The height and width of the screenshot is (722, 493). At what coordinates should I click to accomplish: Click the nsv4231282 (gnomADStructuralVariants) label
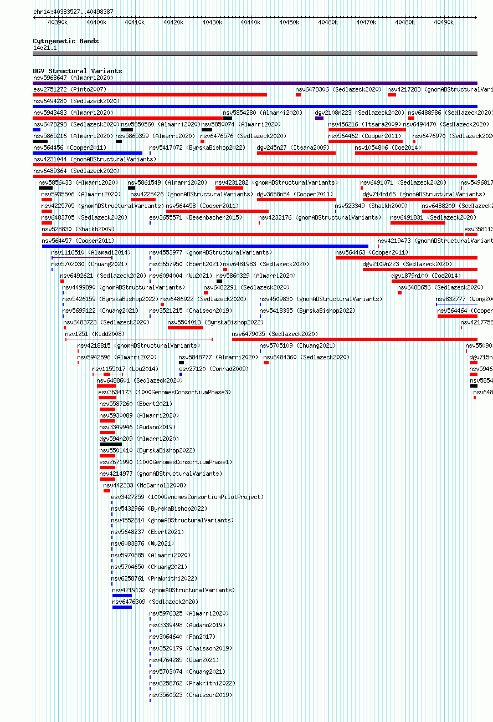click(276, 182)
